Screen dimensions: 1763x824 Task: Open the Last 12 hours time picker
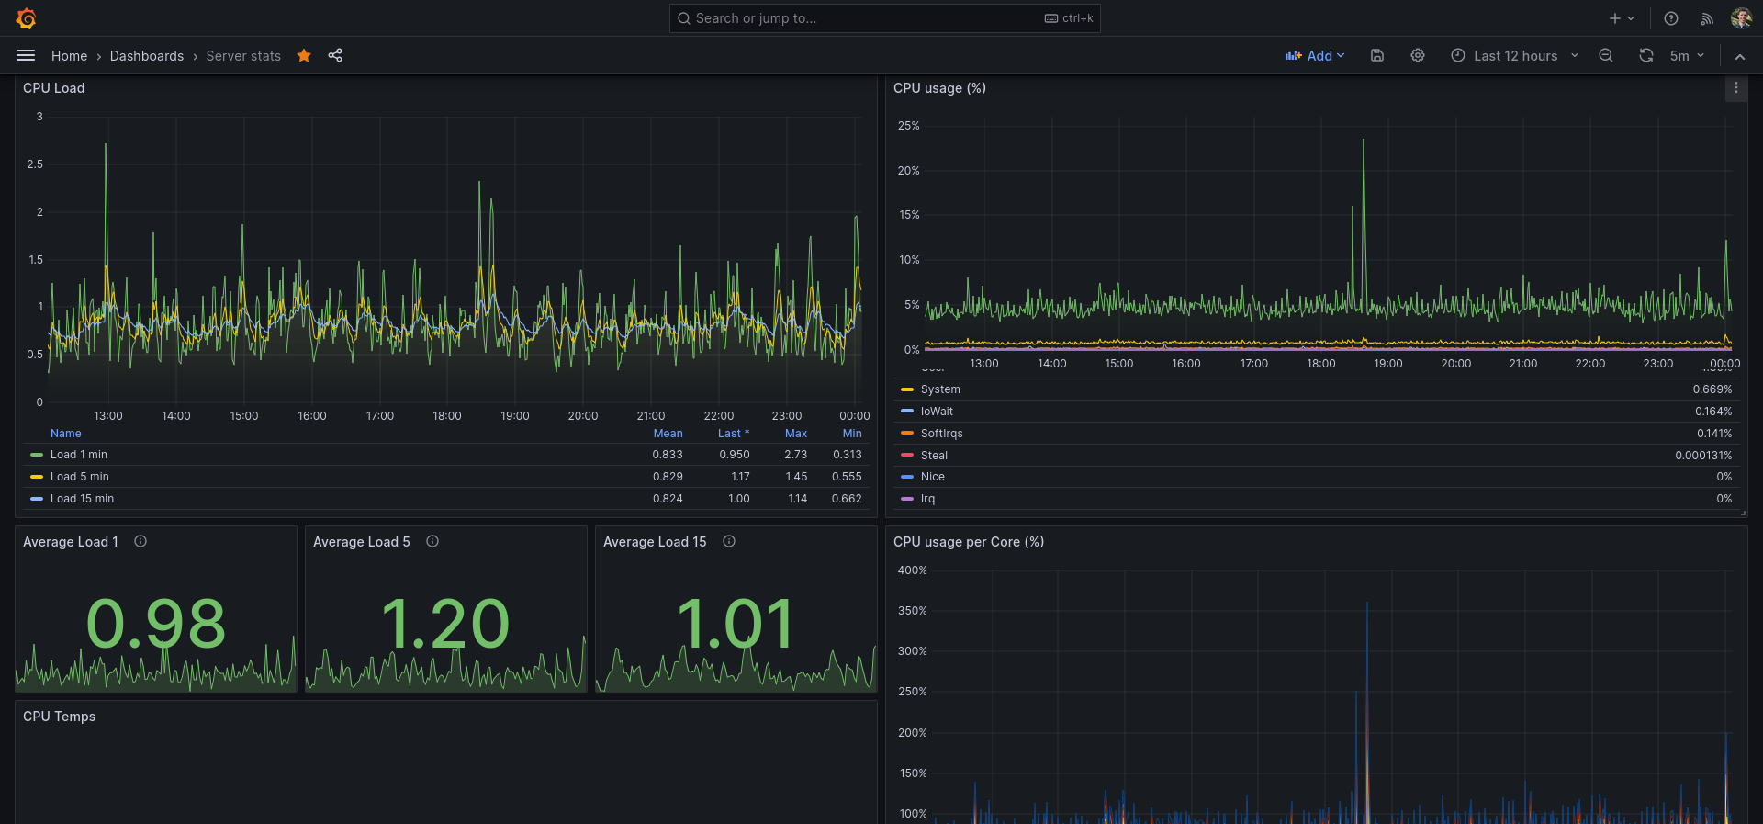click(x=1515, y=56)
